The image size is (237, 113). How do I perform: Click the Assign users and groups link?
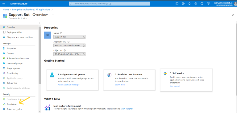pyautogui.click(x=69, y=85)
